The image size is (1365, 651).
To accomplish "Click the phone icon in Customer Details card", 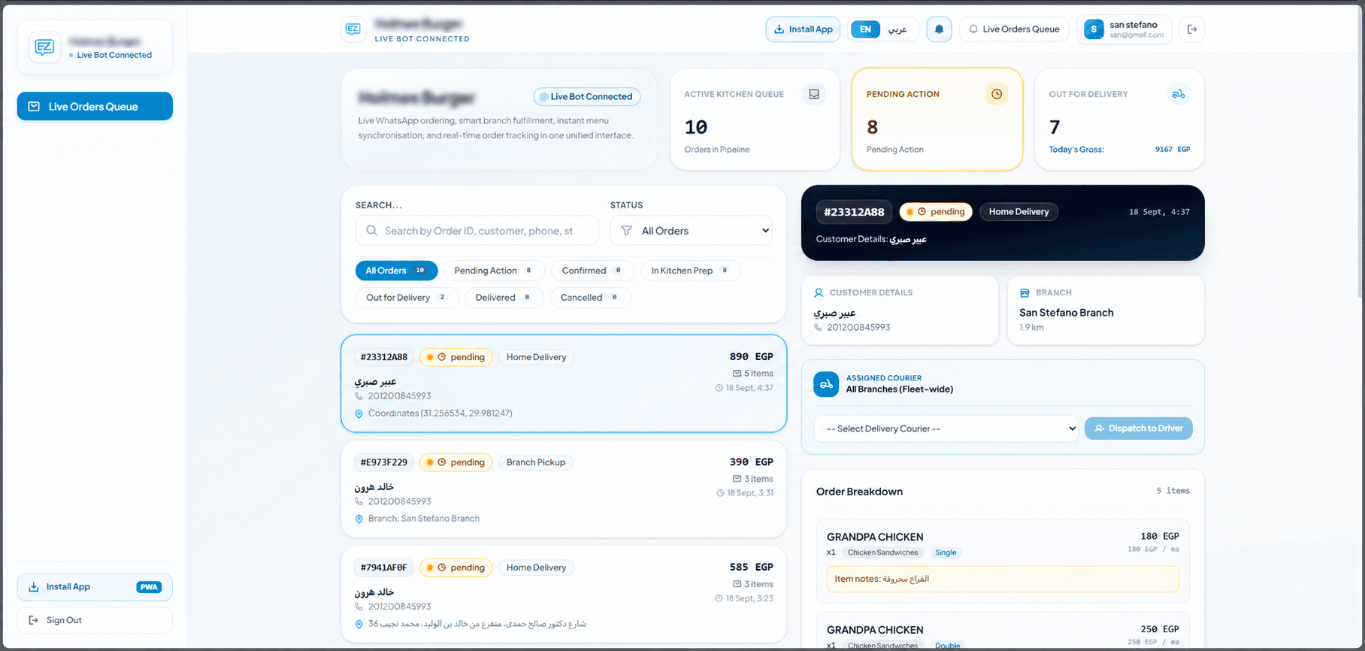I will pyautogui.click(x=818, y=328).
